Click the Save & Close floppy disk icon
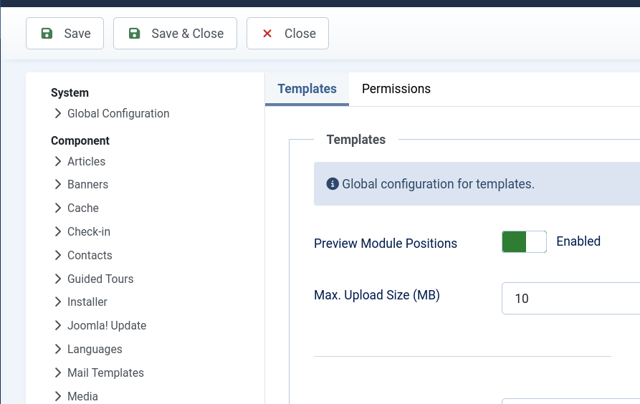The height and width of the screenshot is (404, 640). pyautogui.click(x=134, y=34)
